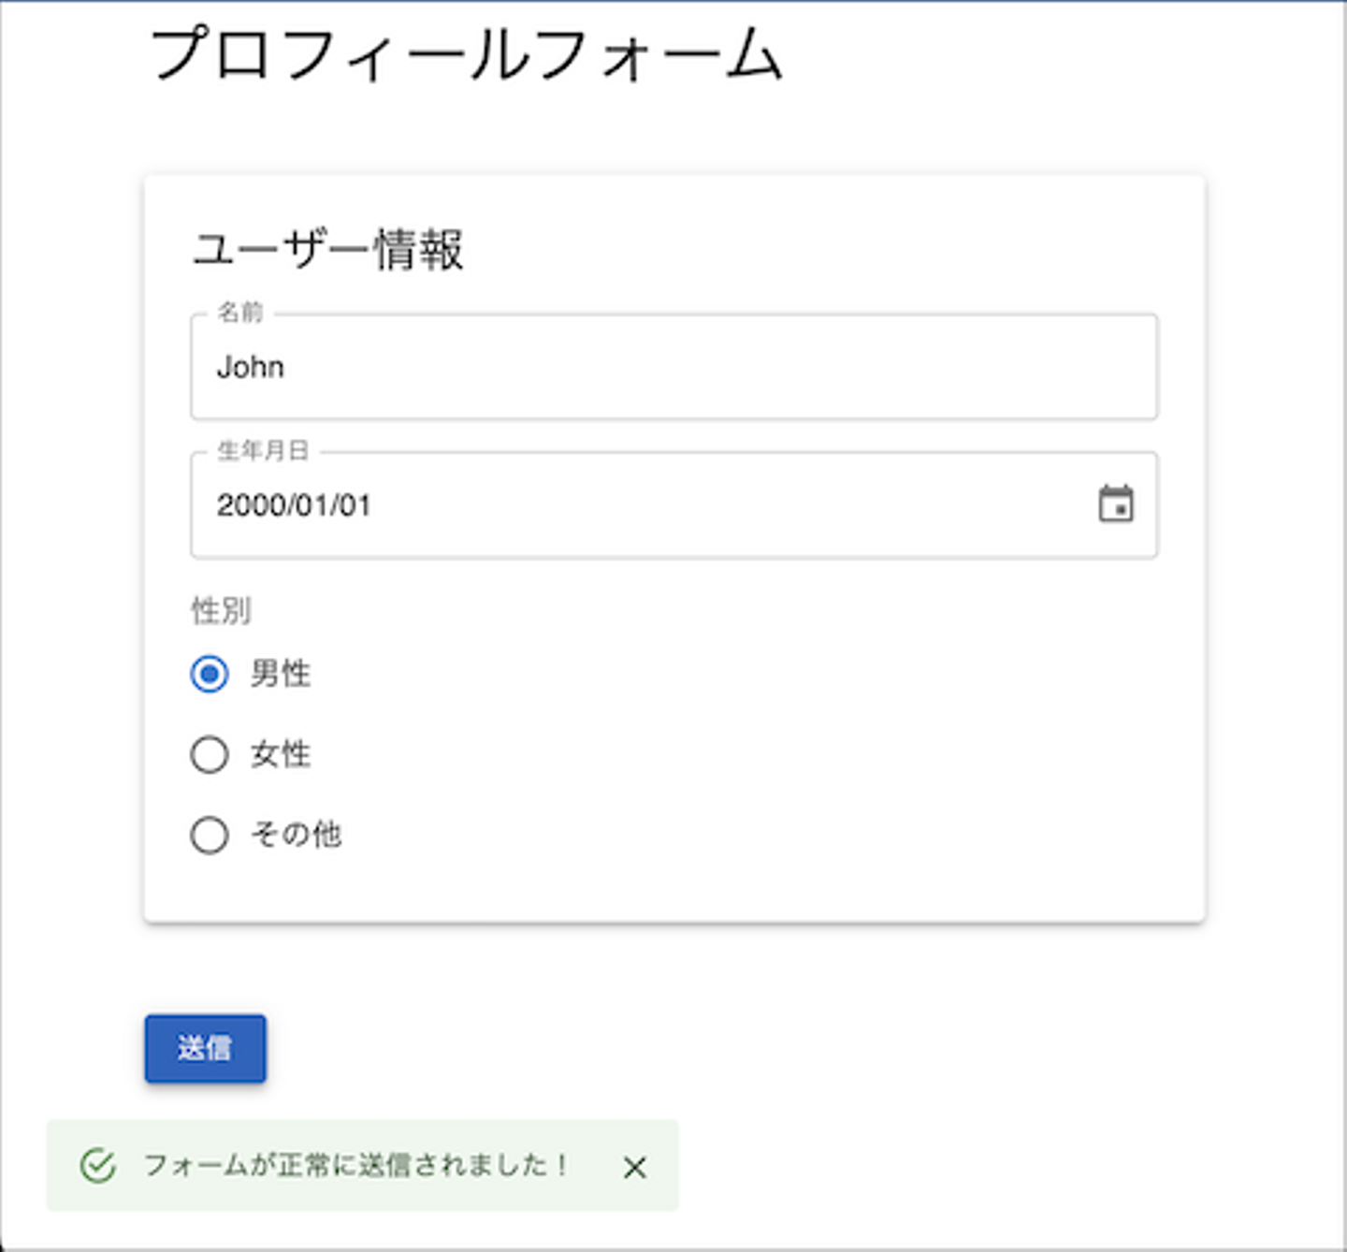The image size is (1347, 1252).
Task: Click the その他 option label text
Action: click(296, 835)
